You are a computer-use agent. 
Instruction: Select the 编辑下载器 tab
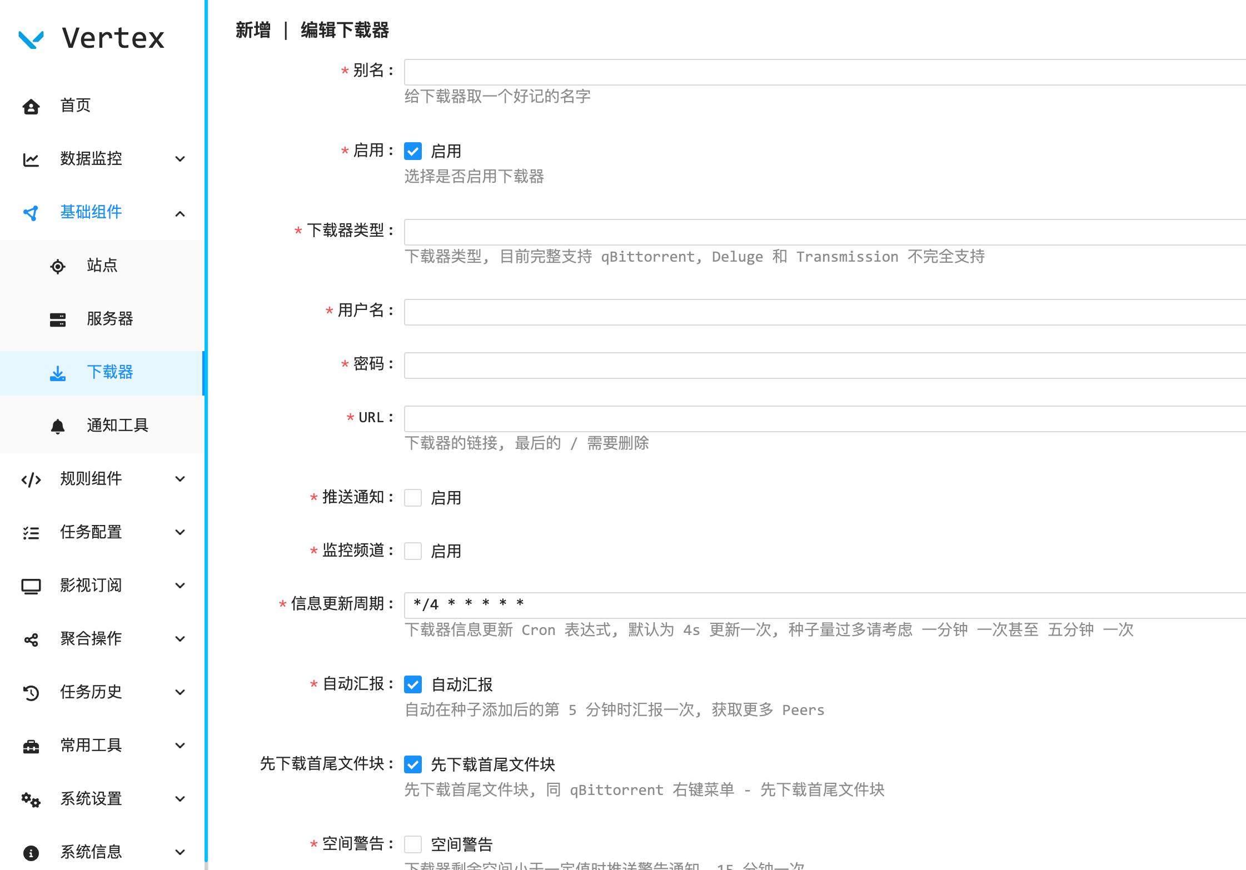click(x=345, y=31)
